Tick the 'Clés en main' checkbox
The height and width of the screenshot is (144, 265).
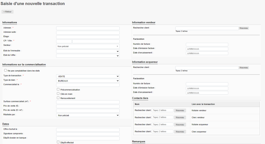58,94
